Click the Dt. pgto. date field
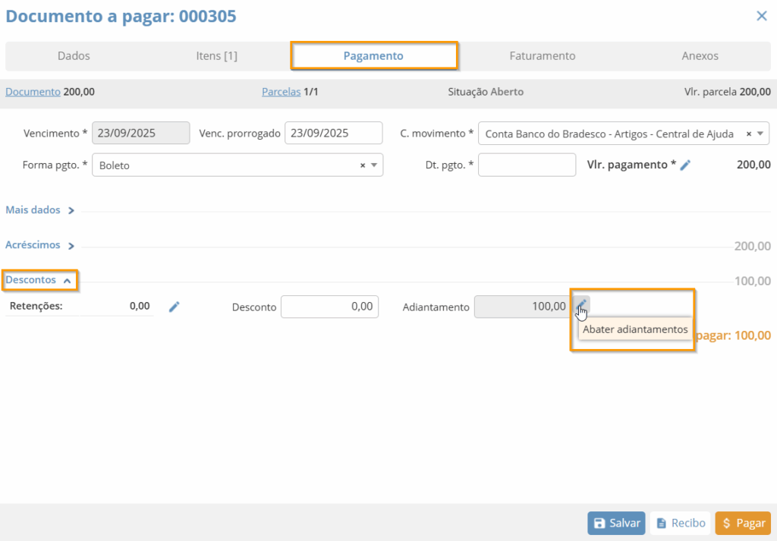 coord(527,165)
